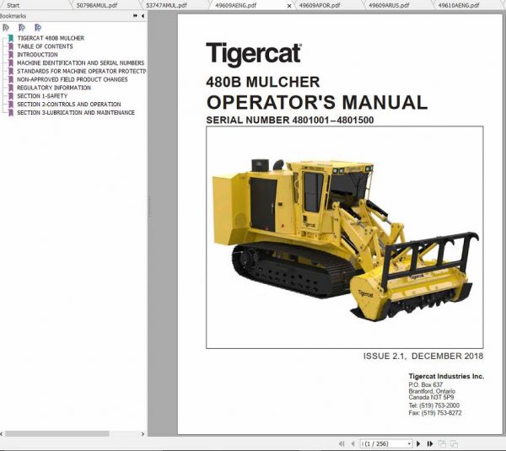Jump to the last page button
Image resolution: width=506 pixels, height=451 pixels.
(x=430, y=444)
